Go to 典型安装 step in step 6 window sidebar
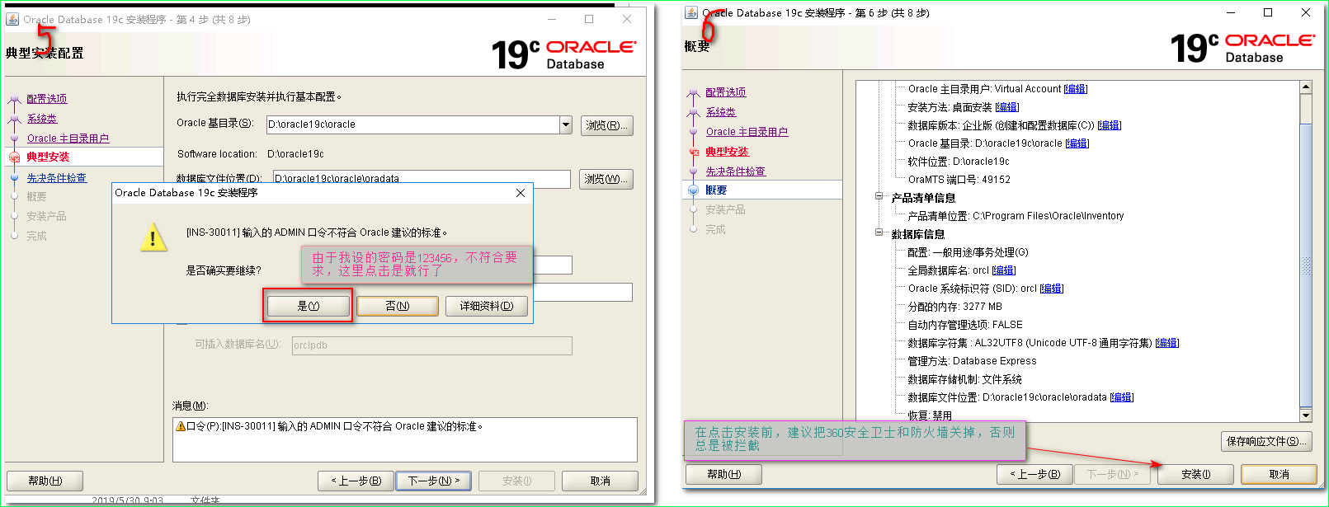Viewport: 1329px width, 507px height. (727, 152)
